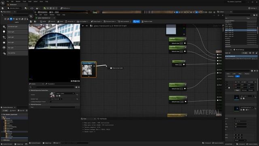The width and height of the screenshot is (259, 146).
Task: Switch to the Parameters tab
Action: (x=50, y=84)
